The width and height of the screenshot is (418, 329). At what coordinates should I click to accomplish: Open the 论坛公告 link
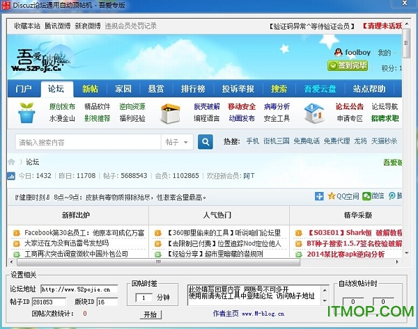pos(350,106)
